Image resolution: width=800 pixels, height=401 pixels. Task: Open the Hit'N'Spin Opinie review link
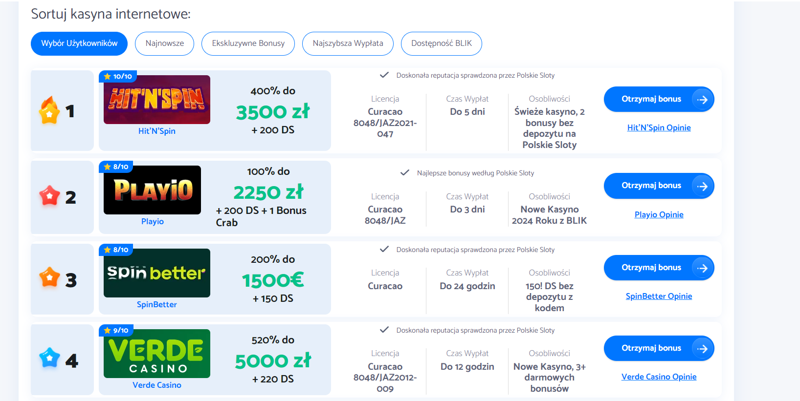click(659, 127)
